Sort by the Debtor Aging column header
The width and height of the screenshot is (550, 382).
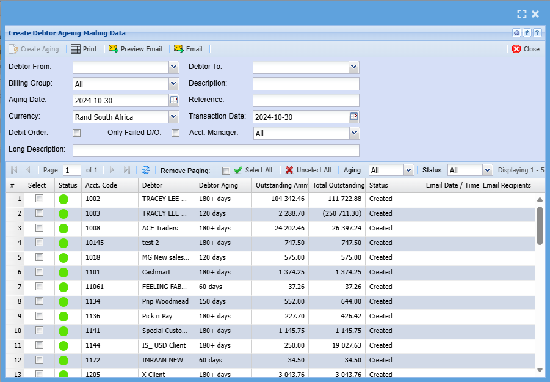point(218,185)
